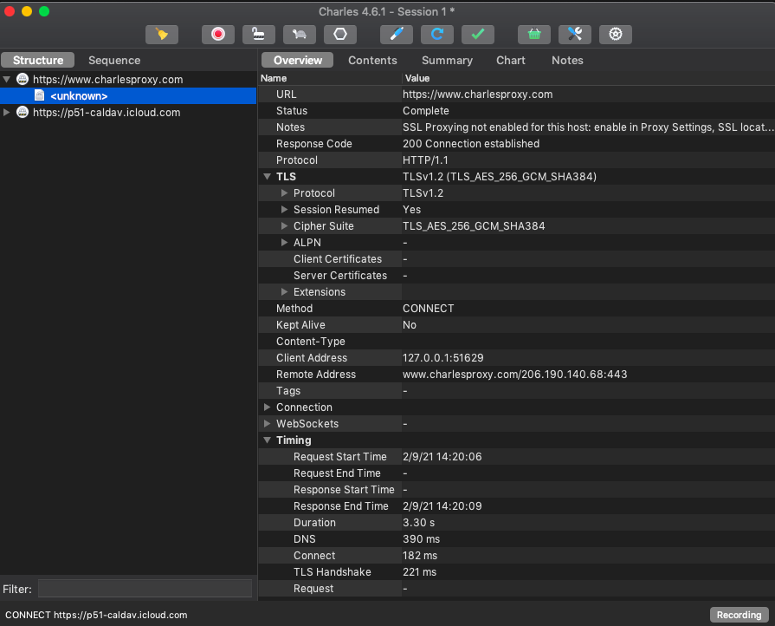Expand the p51-caldav.icloud.com host node

8,113
